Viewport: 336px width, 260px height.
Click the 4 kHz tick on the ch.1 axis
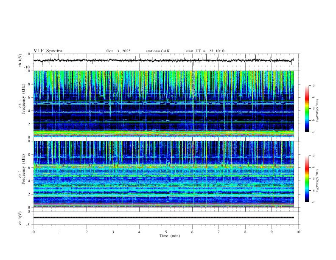click(29, 111)
